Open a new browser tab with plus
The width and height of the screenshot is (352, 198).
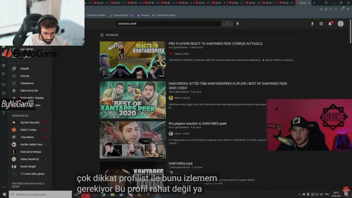[314, 3]
